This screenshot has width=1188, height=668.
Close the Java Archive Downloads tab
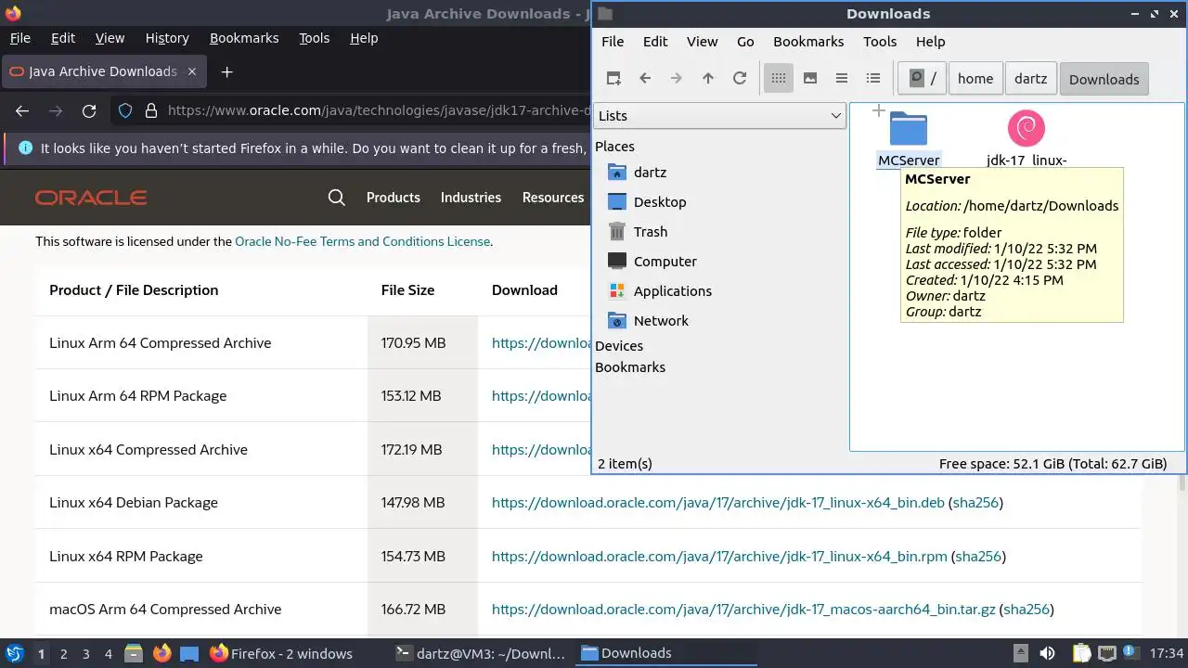pos(192,71)
